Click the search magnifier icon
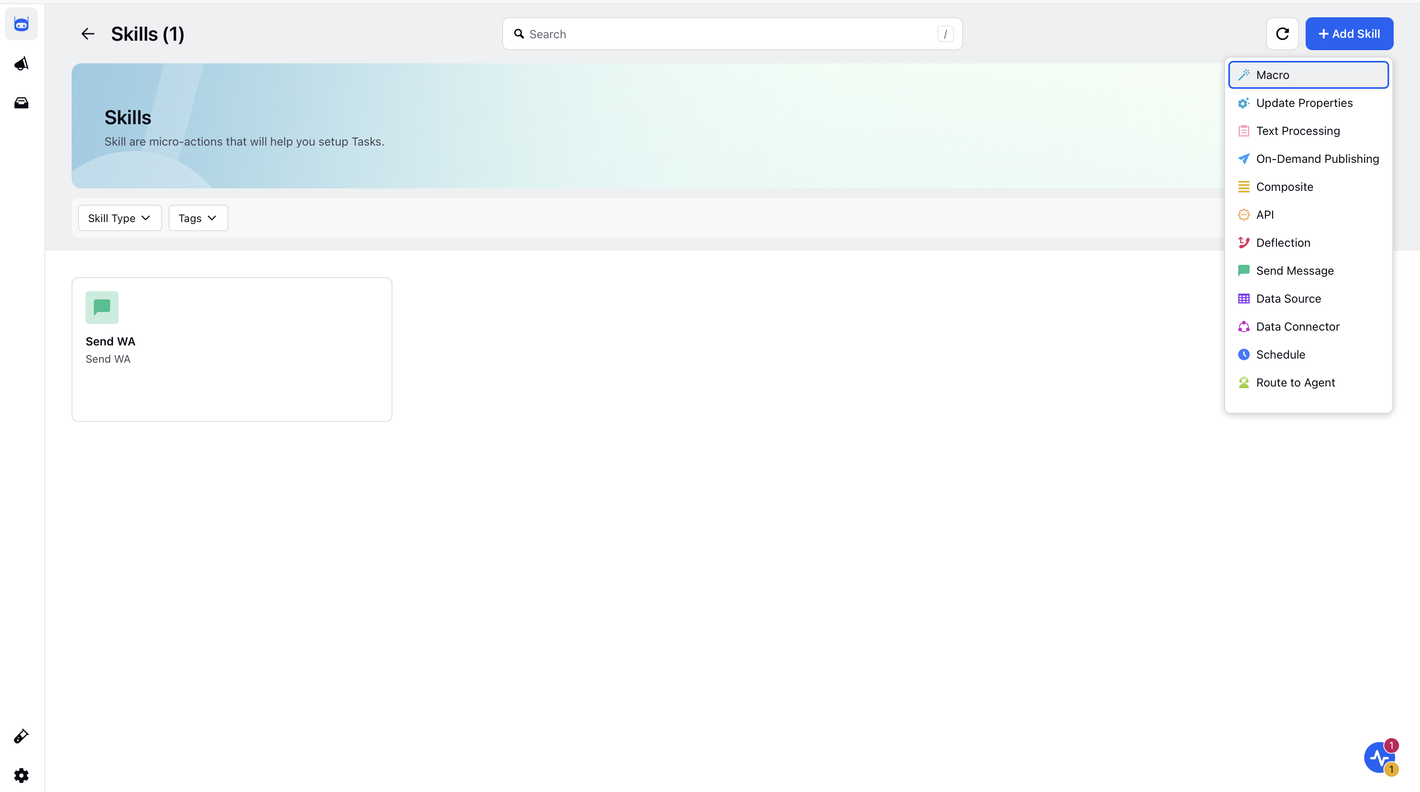The width and height of the screenshot is (1420, 792). tap(519, 34)
